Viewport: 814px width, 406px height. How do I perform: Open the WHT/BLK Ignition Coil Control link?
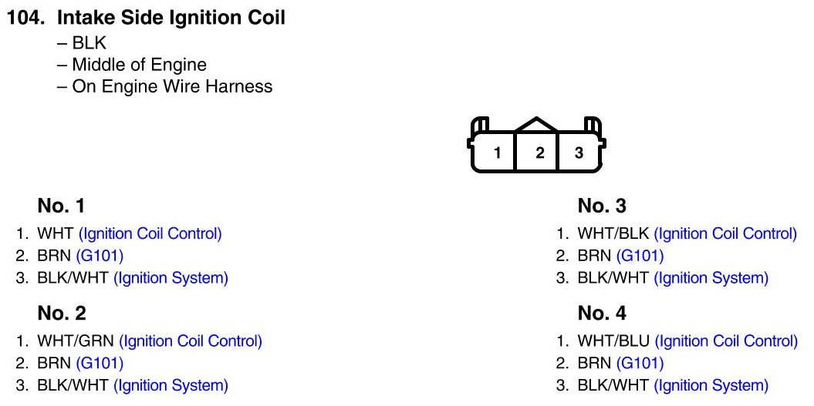(725, 233)
